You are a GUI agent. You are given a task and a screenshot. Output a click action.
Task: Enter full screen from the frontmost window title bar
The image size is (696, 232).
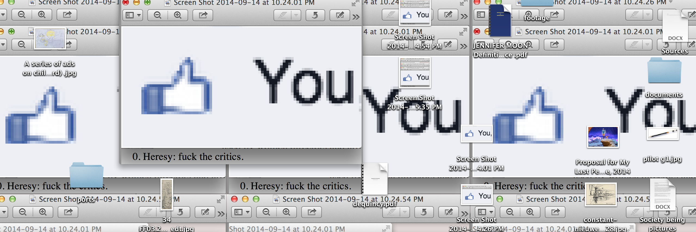[x=355, y=3]
